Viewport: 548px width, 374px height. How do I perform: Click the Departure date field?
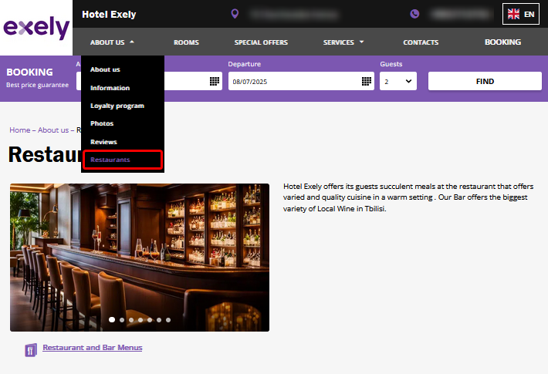click(x=293, y=81)
